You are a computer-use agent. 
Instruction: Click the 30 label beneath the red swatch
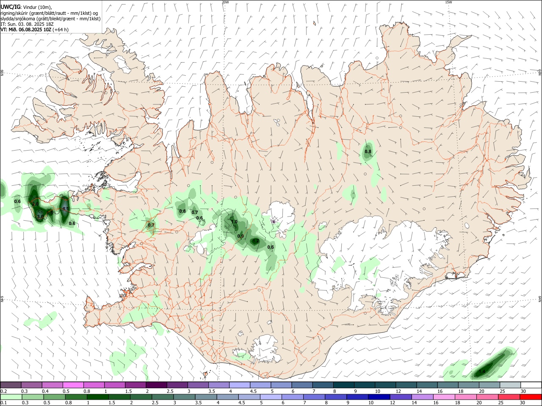click(523, 403)
